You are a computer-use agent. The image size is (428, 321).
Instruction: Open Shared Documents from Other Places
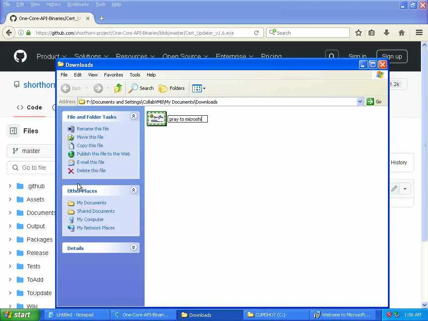[96, 211]
